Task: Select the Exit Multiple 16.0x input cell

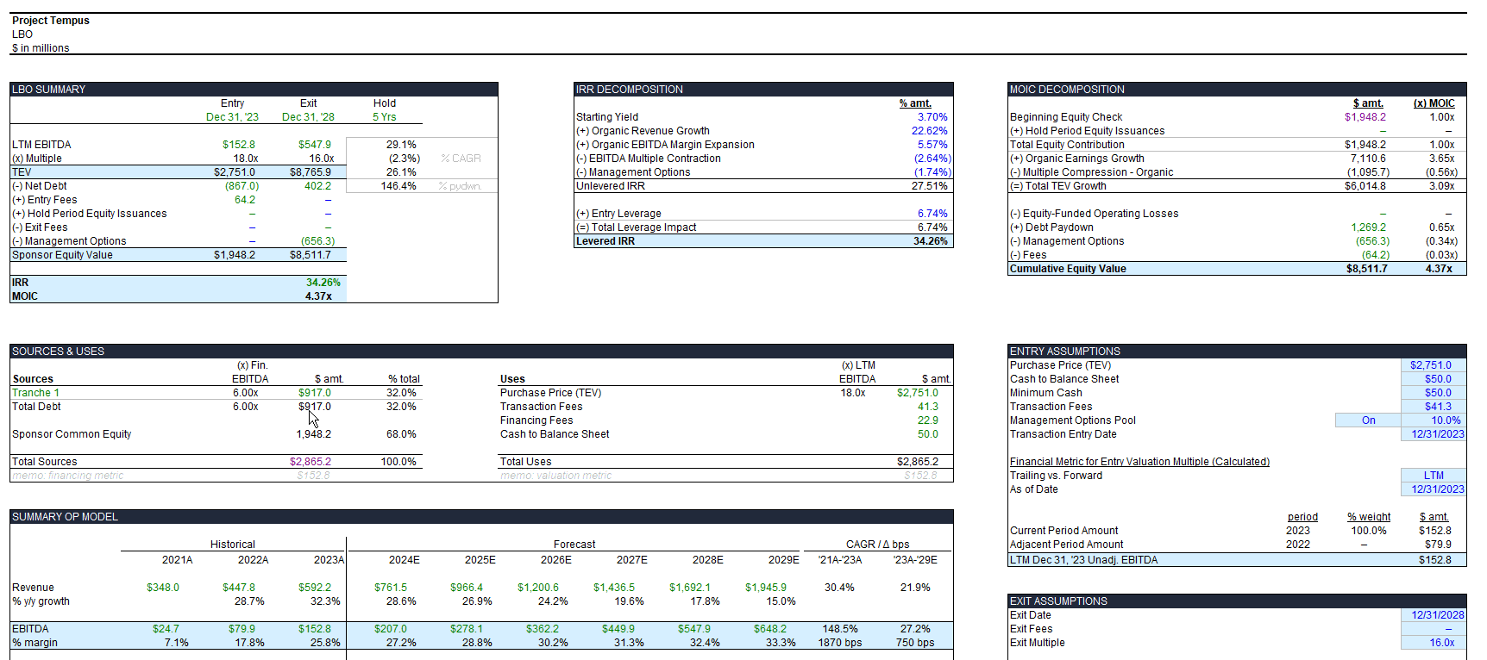Action: tap(1434, 643)
